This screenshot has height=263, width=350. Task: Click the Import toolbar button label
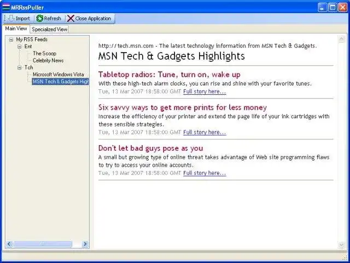click(22, 19)
